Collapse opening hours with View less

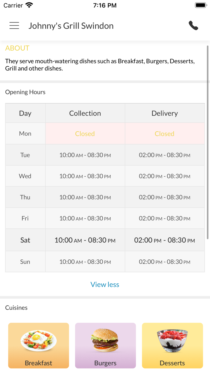coord(105,285)
